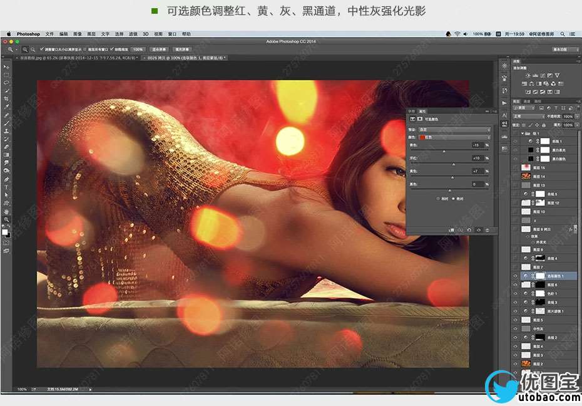Click the magenta slider track in Selective Color
Viewport: 582px width, 406px height.
tap(449, 164)
